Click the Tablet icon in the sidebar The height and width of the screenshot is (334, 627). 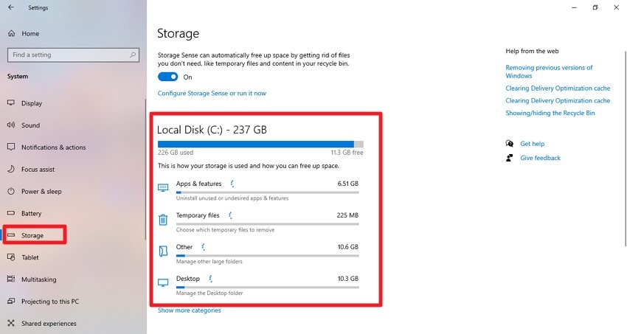(11, 257)
